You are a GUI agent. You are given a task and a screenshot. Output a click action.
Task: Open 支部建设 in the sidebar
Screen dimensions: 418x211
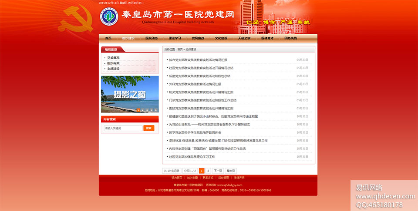113,69
